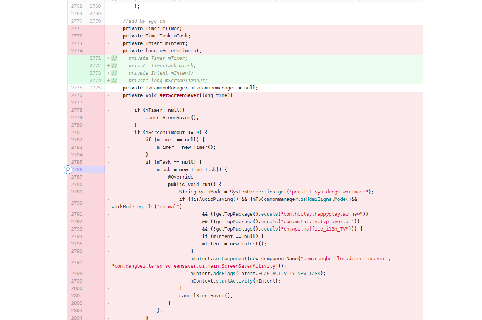Open line number 2789 link
Screen dimensions: 482x320
(x=77, y=192)
